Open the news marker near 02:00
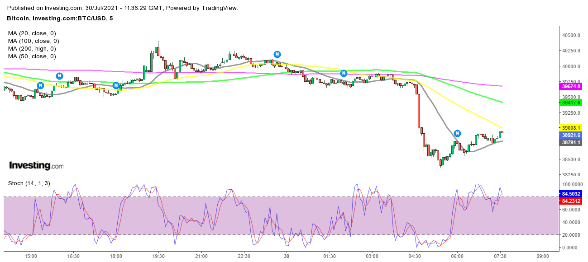Image resolution: width=588 pixels, height=262 pixels. [344, 73]
